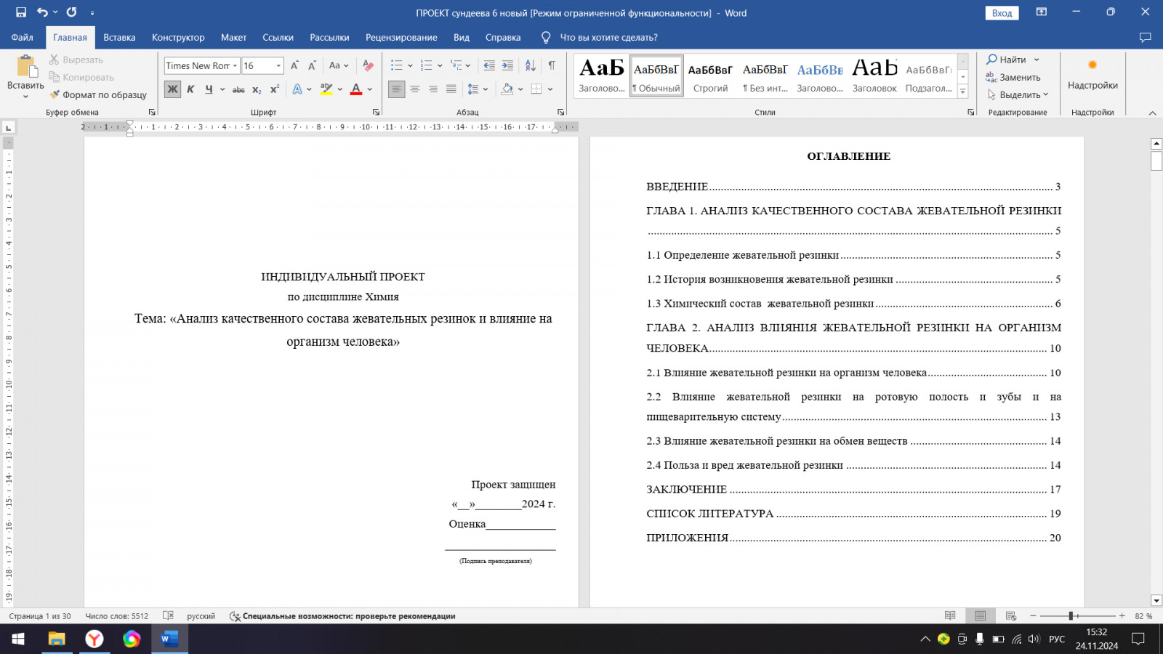The width and height of the screenshot is (1163, 654).
Task: Click the Вход sign-in button
Action: (1002, 13)
